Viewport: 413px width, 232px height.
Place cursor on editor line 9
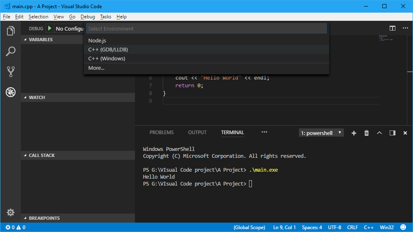click(x=271, y=101)
